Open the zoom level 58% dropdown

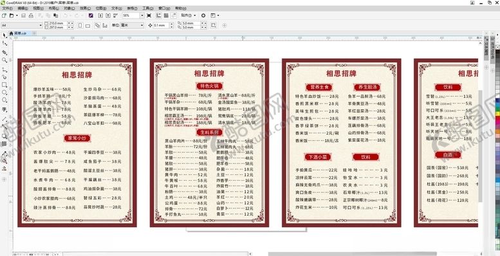[142, 15]
